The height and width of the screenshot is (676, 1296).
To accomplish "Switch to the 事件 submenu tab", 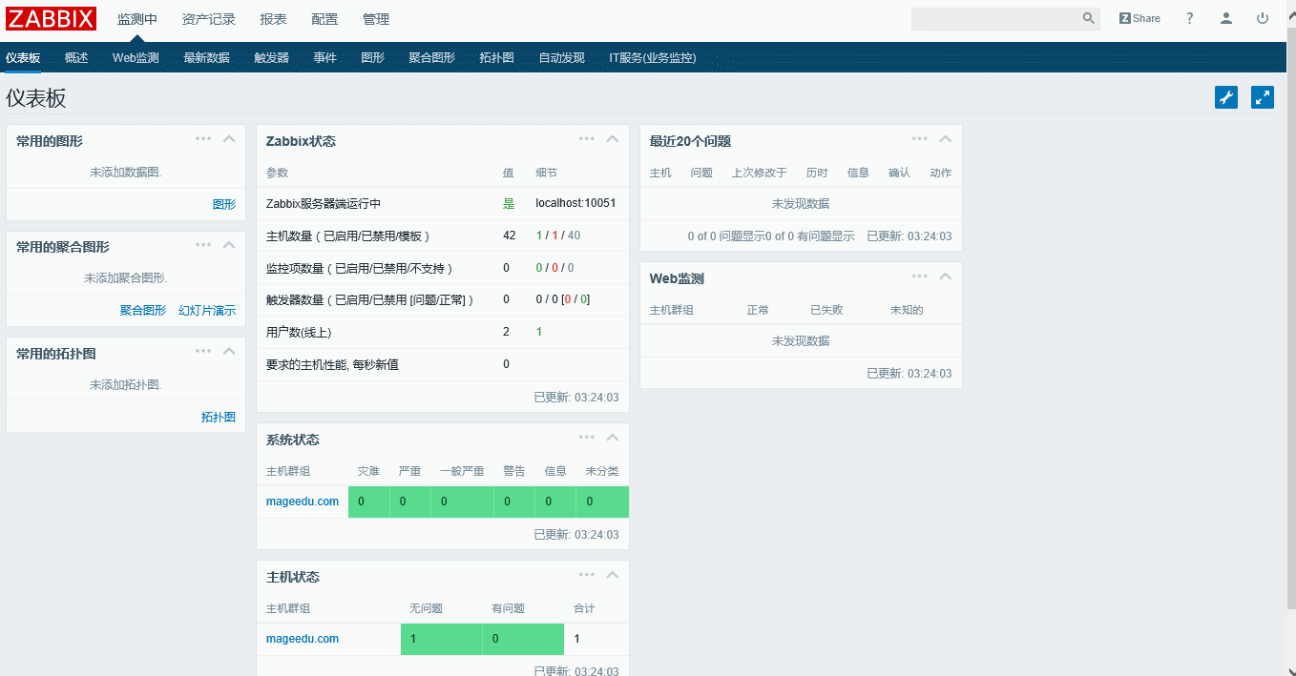I will (x=325, y=58).
